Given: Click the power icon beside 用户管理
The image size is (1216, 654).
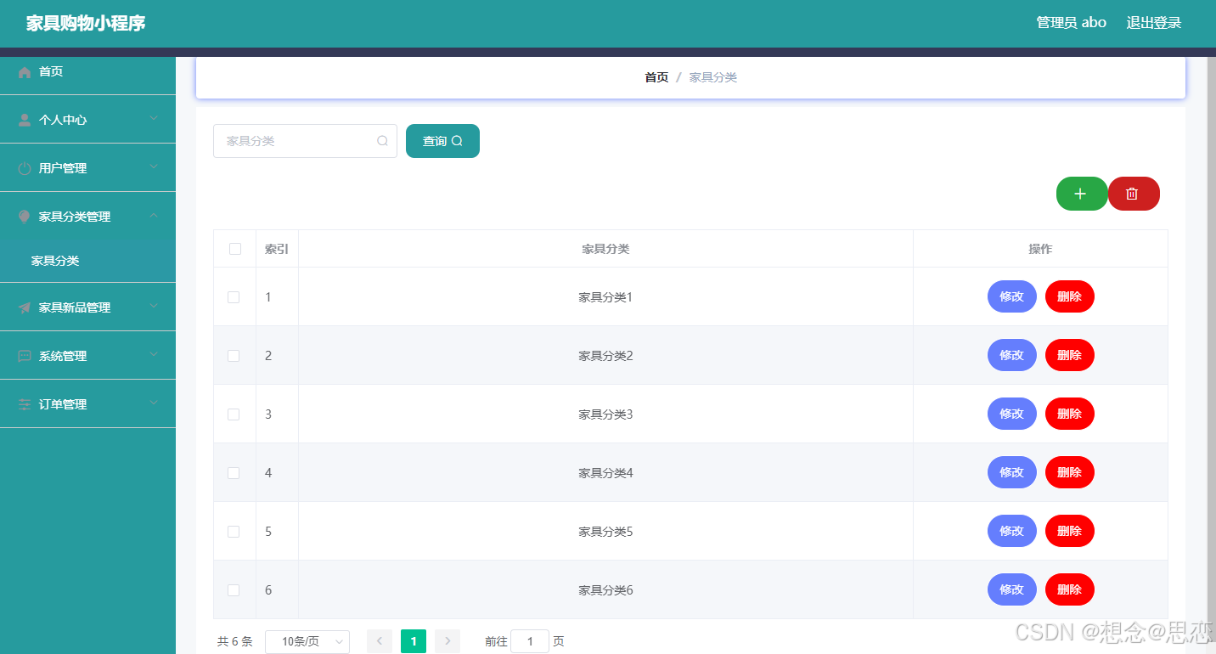Looking at the screenshot, I should 25,168.
